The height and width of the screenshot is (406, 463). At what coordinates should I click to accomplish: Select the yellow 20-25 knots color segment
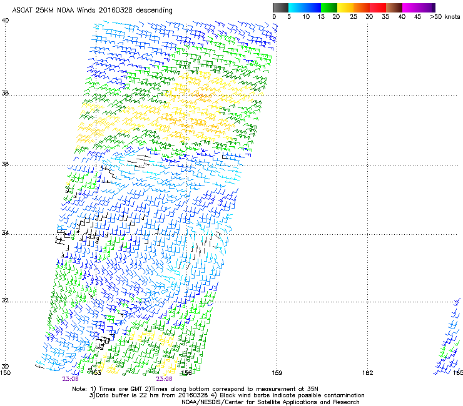pyautogui.click(x=345, y=7)
